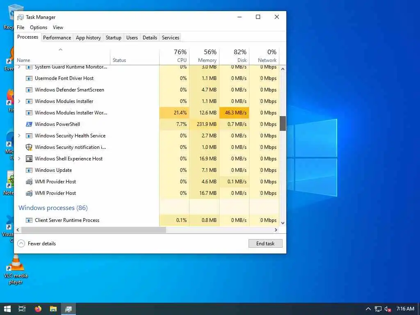Click the muted volume tray icon
This screenshot has width=420, height=315.
pyautogui.click(x=388, y=309)
